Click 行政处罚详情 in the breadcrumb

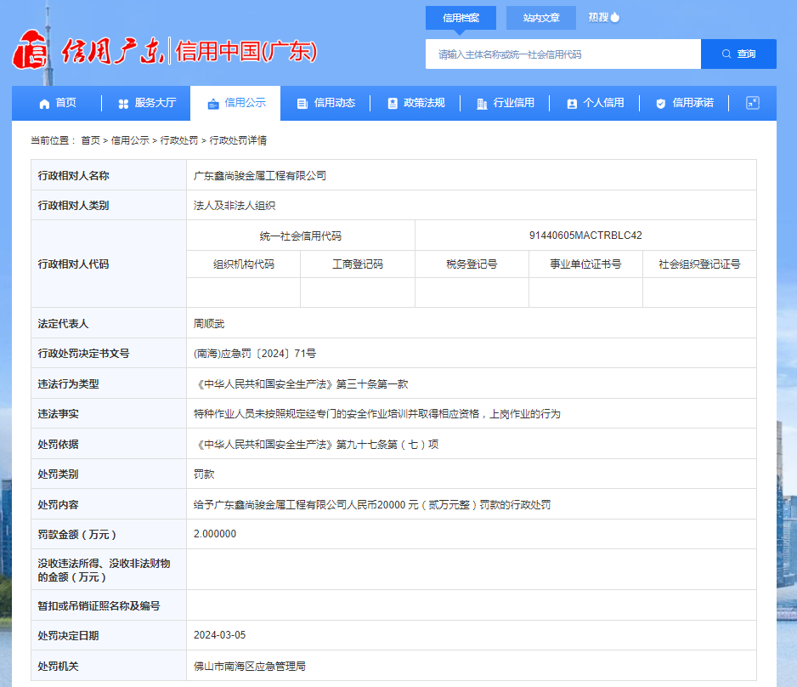click(238, 140)
